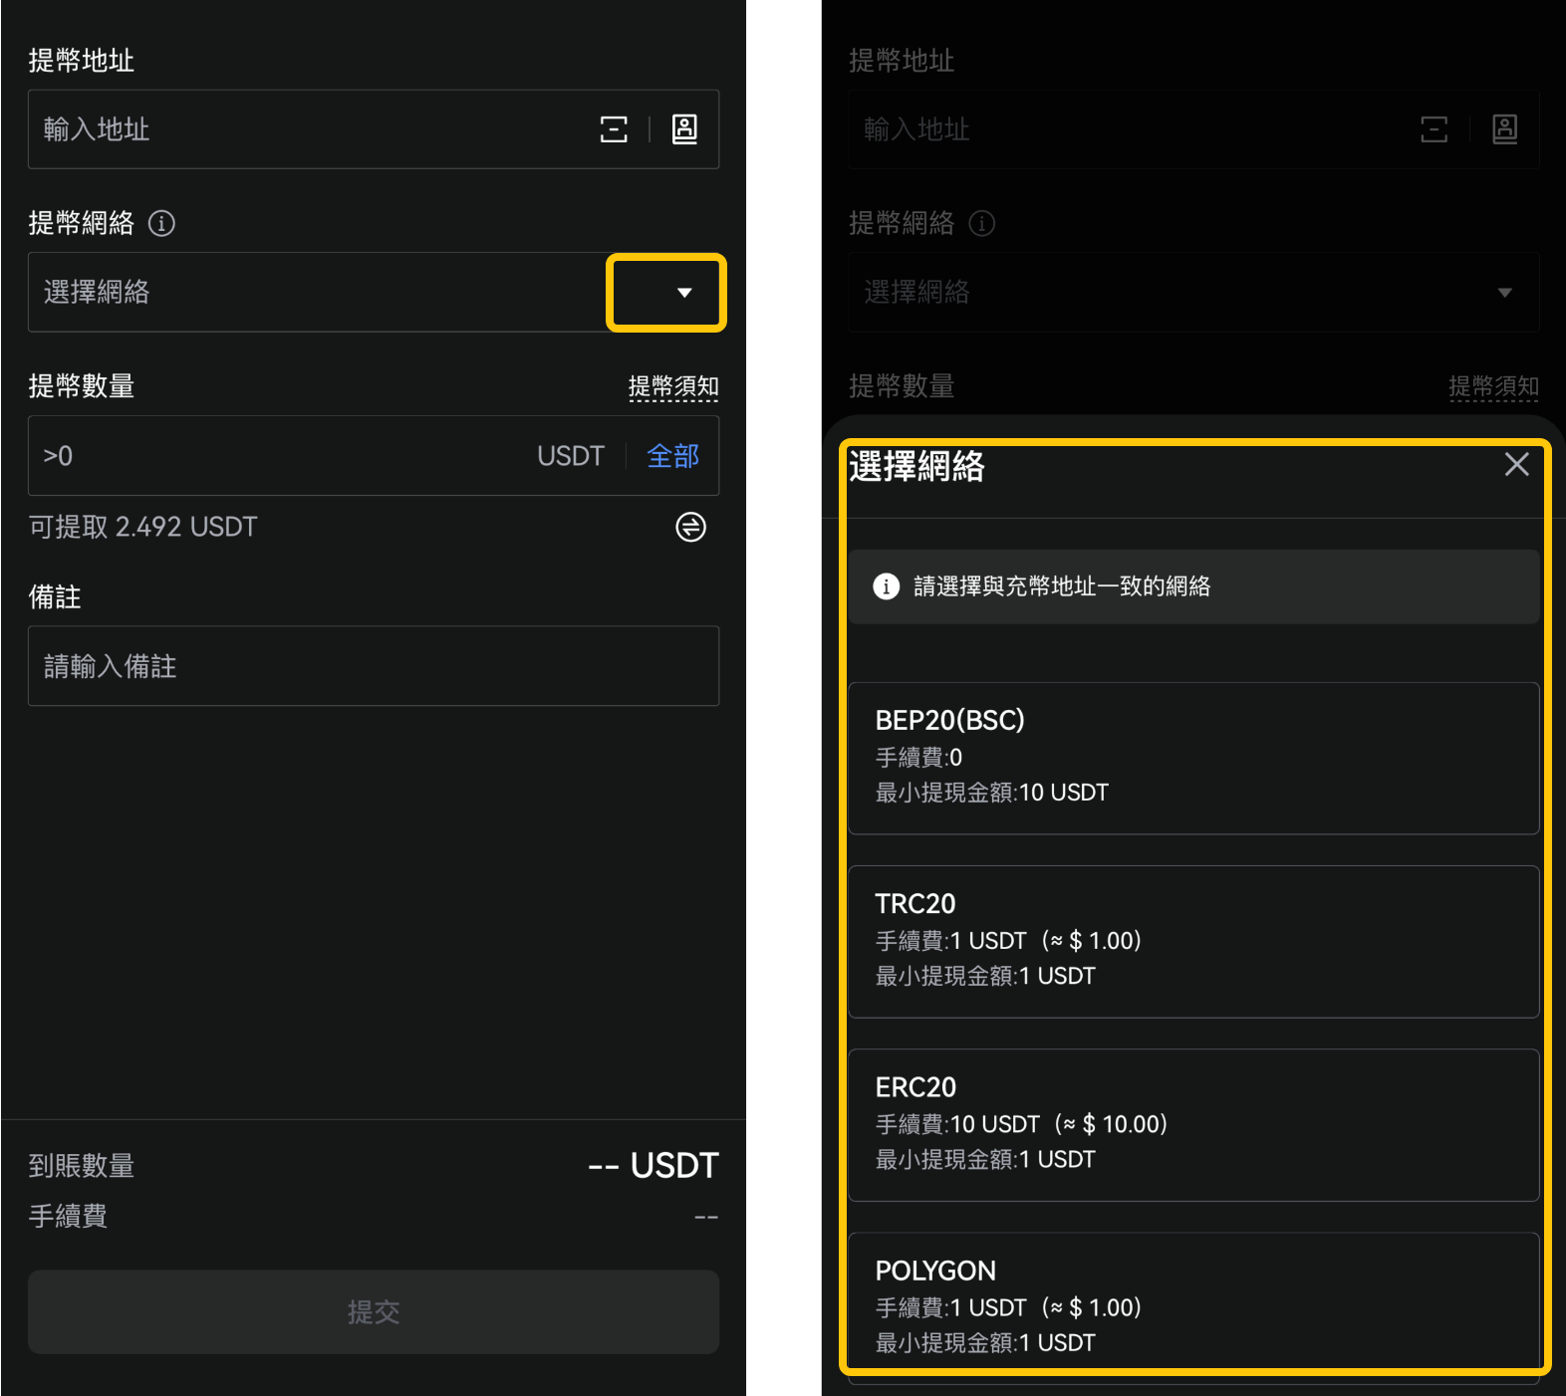The width and height of the screenshot is (1566, 1396).
Task: Choose the ERC20 network option
Action: (1193, 1125)
